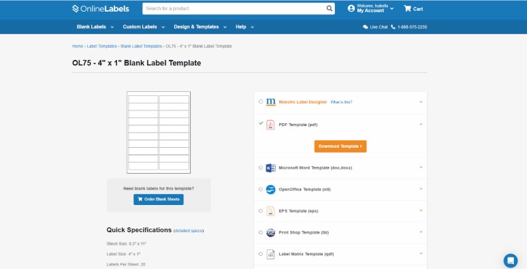Click the 'PDF Template (pdf)' text
This screenshot has width=527, height=269.
tap(298, 125)
